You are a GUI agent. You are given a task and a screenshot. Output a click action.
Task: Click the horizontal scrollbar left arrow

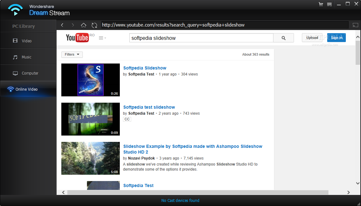tap(63, 192)
